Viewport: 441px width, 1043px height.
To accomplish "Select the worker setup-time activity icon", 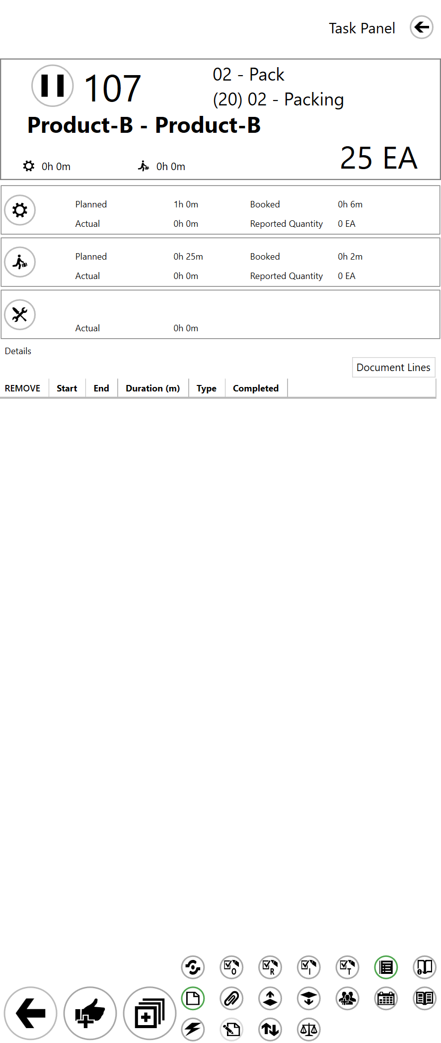I will pos(20,262).
